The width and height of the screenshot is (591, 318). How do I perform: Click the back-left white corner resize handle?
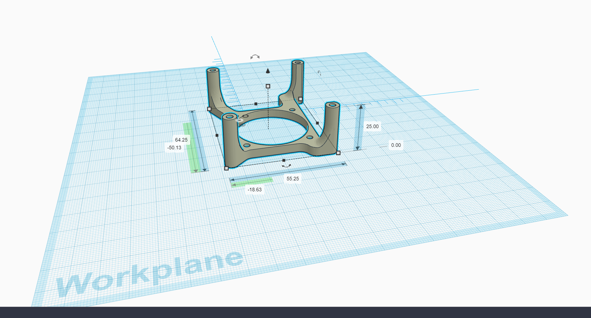pos(209,109)
